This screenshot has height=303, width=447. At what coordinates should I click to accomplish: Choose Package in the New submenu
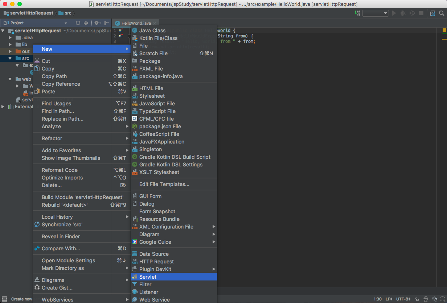[x=174, y=61]
